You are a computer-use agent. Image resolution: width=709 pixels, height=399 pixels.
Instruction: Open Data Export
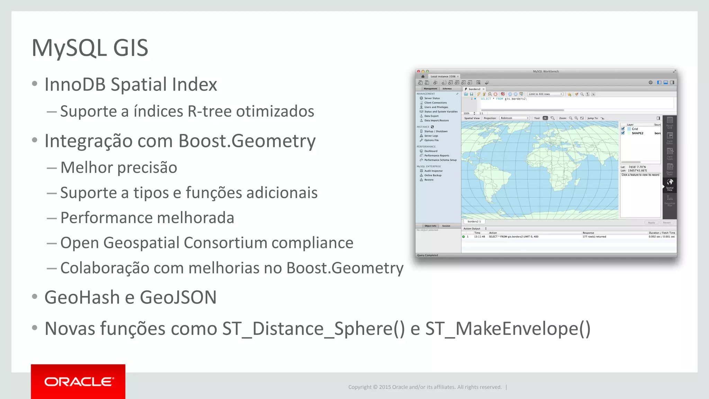[429, 116]
